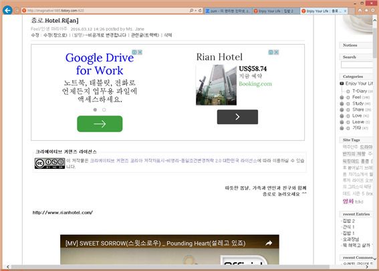Open the Creative Commons Korea license link
The image size is (379, 271).
pos(173,161)
